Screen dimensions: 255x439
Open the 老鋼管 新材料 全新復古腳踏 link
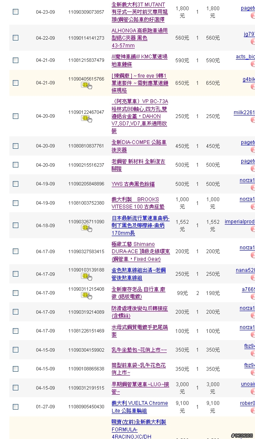tap(139, 165)
